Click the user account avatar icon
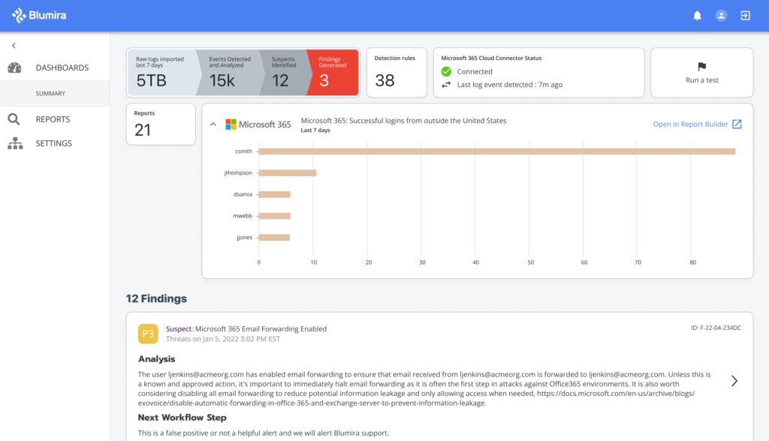 tap(721, 15)
